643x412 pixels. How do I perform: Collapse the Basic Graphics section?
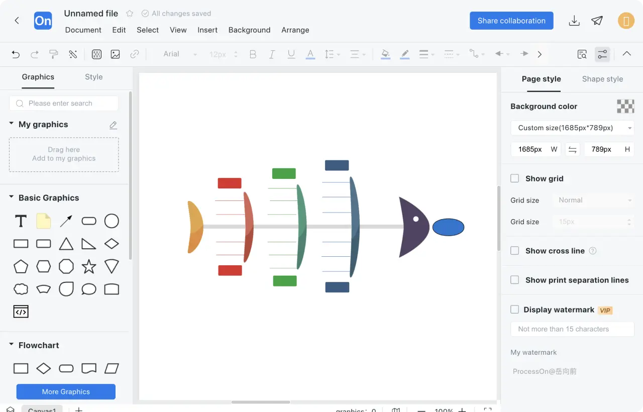pyautogui.click(x=12, y=197)
